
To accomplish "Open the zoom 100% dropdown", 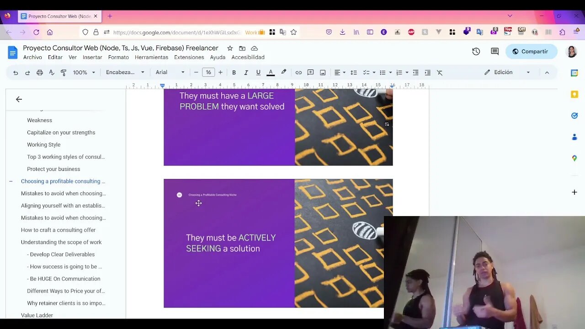I will coord(85,73).
